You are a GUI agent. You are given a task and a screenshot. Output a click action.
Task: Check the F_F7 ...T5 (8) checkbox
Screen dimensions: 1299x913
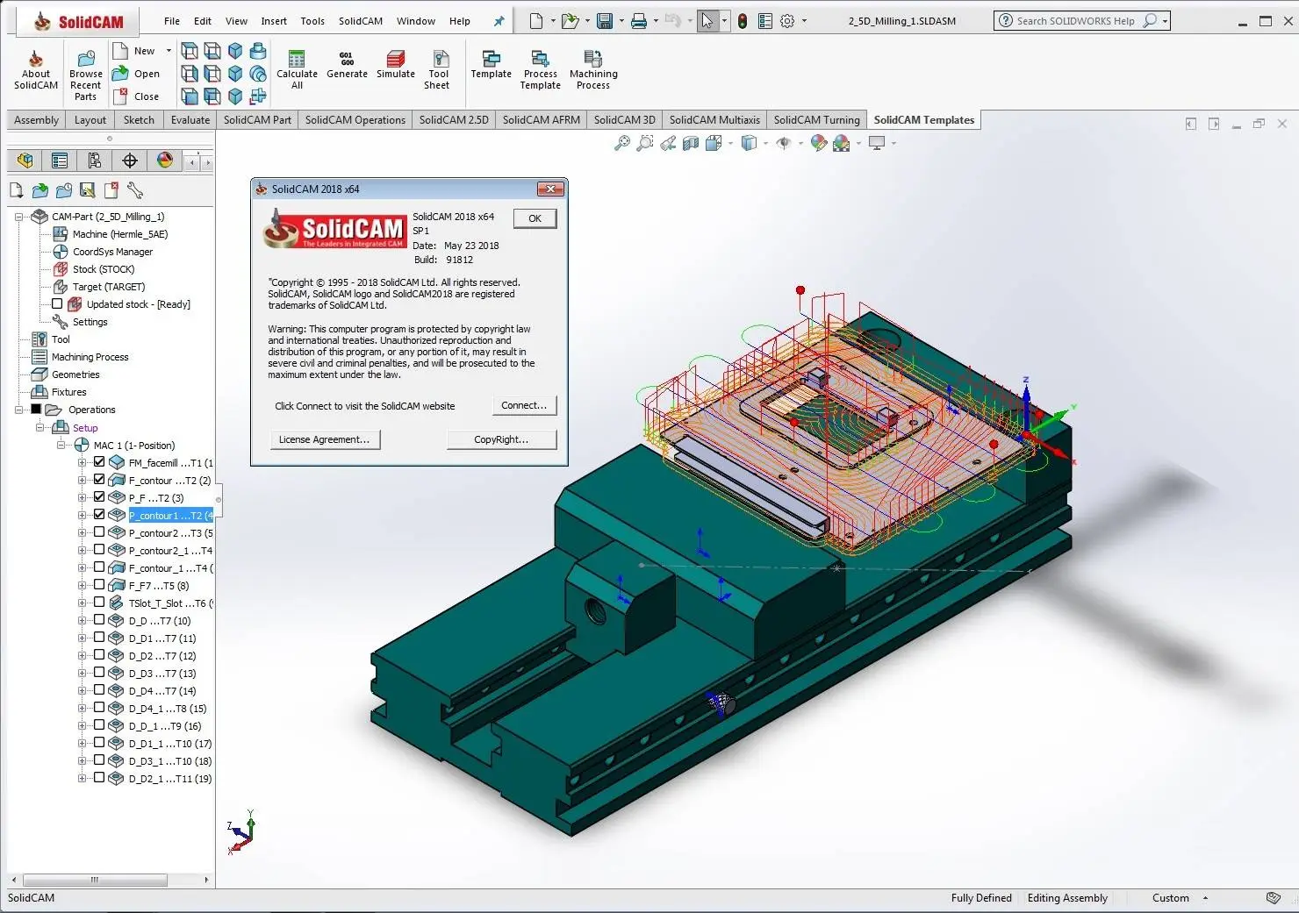click(x=99, y=585)
